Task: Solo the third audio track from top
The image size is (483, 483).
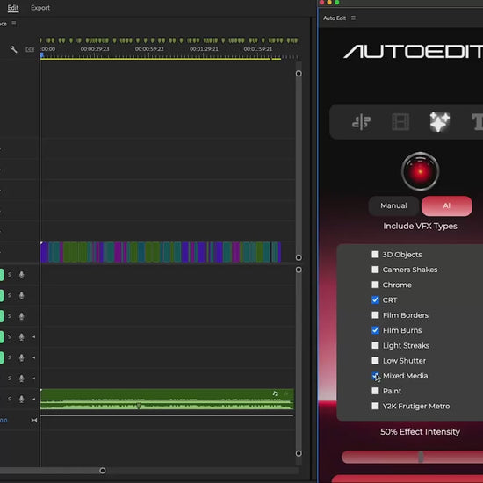Action: click(x=10, y=316)
